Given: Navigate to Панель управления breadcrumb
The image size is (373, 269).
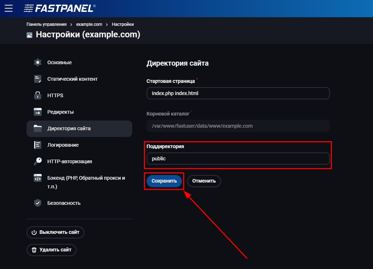Looking at the screenshot, I should click(x=46, y=24).
